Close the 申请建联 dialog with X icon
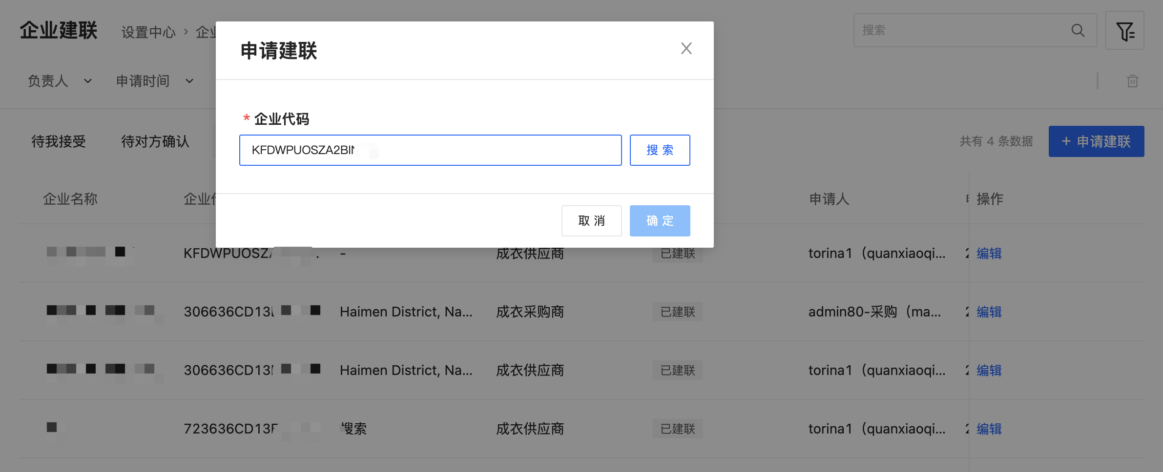Viewport: 1163px width, 472px height. click(x=686, y=48)
